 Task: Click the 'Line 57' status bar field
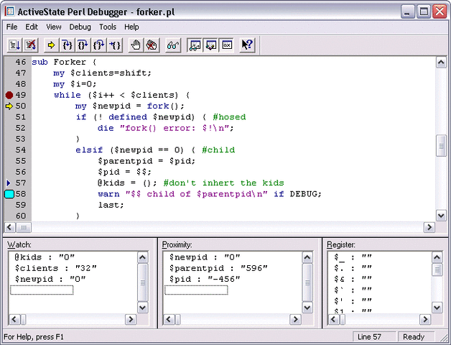pyautogui.click(x=374, y=336)
